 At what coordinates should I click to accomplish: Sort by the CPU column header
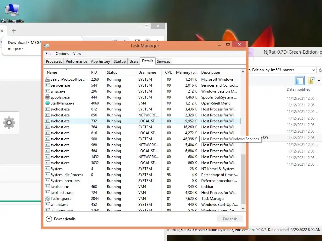tap(168, 72)
